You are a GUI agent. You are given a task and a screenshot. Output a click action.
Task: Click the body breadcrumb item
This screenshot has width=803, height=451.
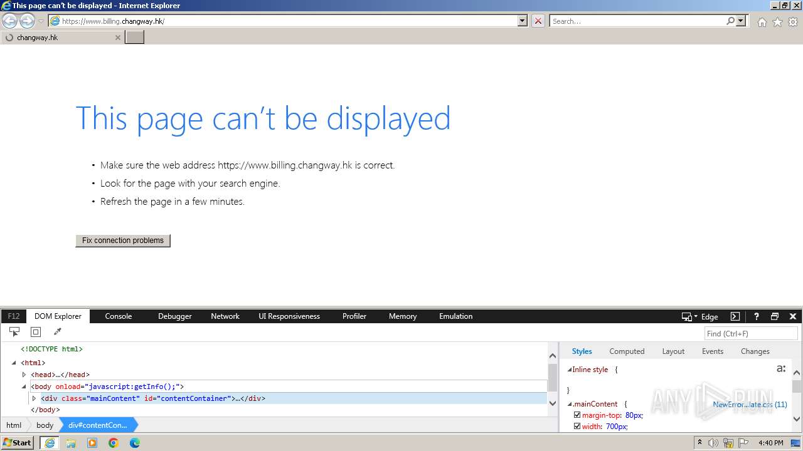pos(45,425)
